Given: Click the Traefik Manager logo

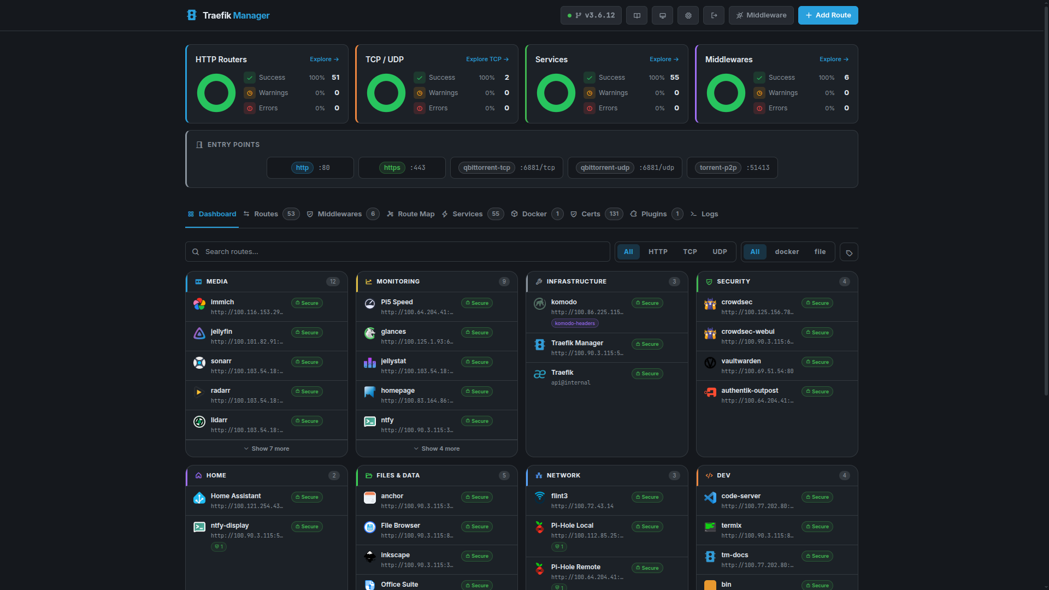Looking at the screenshot, I should [227, 15].
